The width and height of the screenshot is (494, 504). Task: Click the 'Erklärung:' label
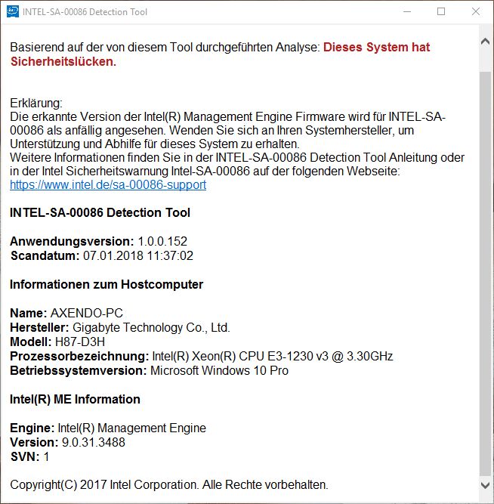(x=36, y=104)
